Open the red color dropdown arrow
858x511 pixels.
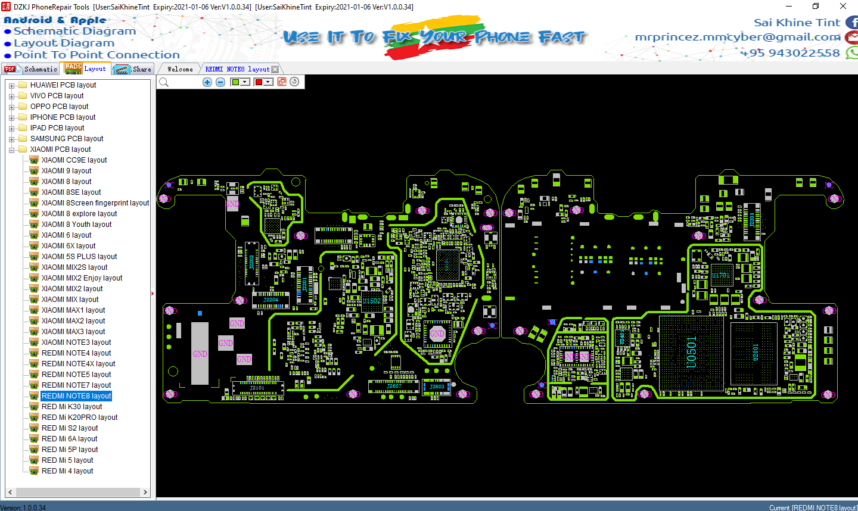tap(268, 82)
